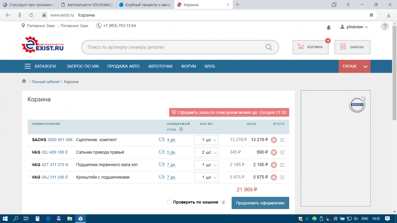Open options menu for SACHS clutch kit row
This screenshot has width=397, height=223.
coord(283,140)
